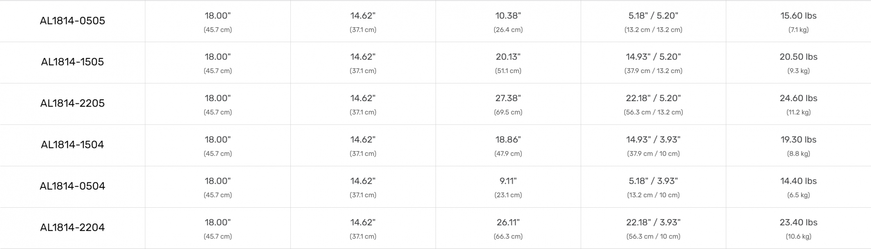This screenshot has height=249, width=871.
Task: Click the 15.60 lbs weight cell
Action: point(798,16)
